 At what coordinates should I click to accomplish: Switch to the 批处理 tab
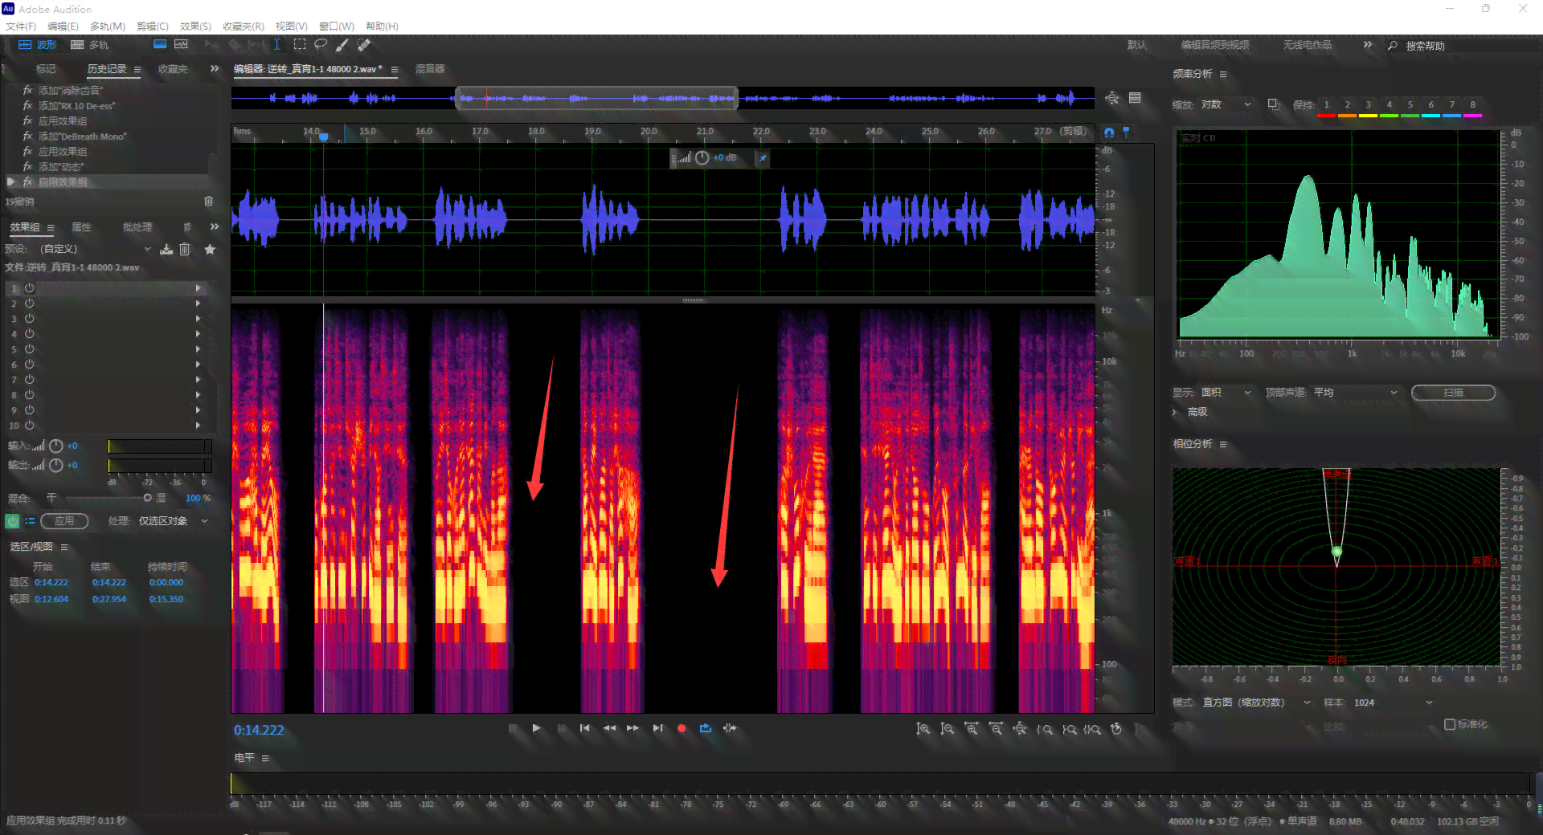(137, 227)
